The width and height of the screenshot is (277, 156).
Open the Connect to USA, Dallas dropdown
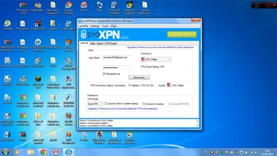click(x=156, y=59)
